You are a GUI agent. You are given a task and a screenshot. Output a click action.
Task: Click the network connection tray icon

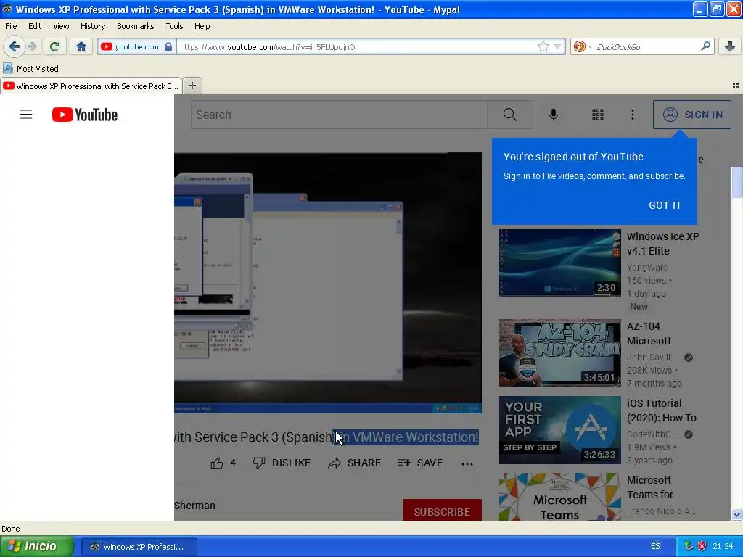pyautogui.click(x=689, y=546)
